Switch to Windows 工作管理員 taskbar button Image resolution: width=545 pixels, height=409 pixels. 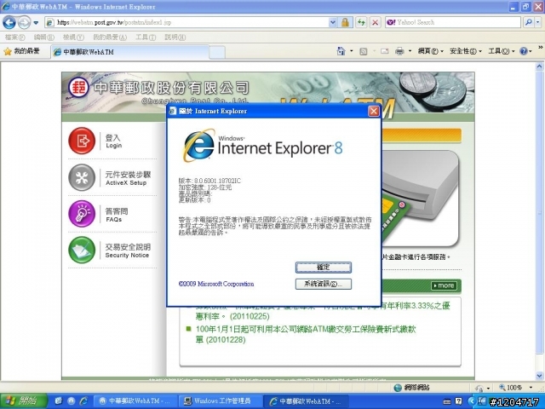coord(220,401)
